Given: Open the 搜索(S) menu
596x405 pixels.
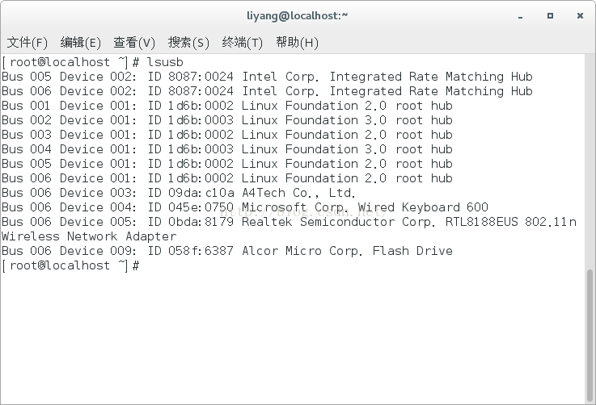Looking at the screenshot, I should click(x=188, y=43).
